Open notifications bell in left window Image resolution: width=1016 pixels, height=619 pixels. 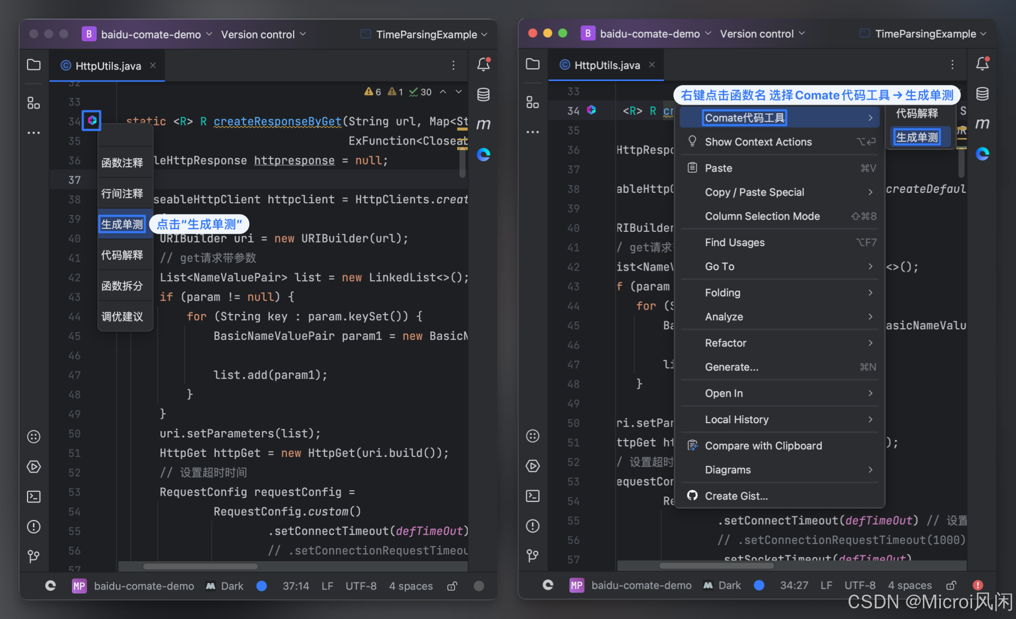483,65
